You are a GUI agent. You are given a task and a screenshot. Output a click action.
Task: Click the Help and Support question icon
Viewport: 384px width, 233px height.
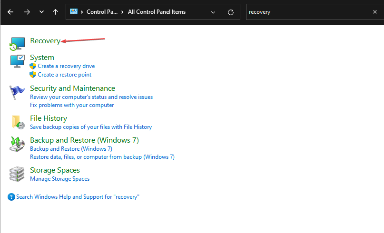[11, 197]
